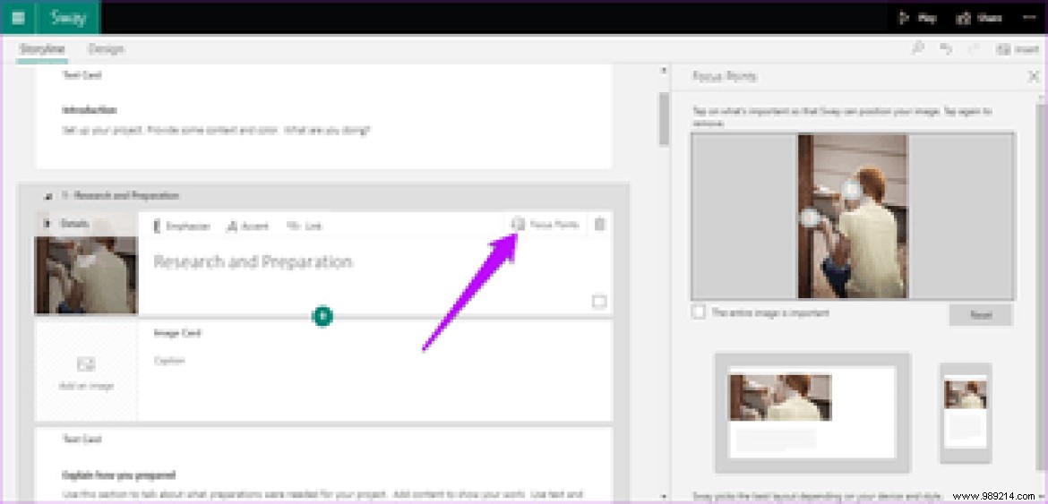Viewport: 1048px width, 504px height.
Task: Click the upper focus point on image
Action: coord(850,190)
